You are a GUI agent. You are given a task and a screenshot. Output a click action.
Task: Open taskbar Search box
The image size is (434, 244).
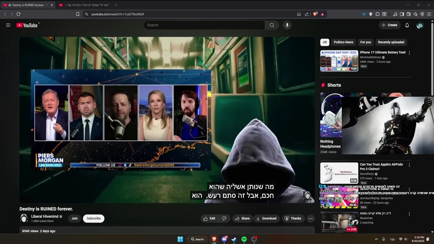pos(197,239)
